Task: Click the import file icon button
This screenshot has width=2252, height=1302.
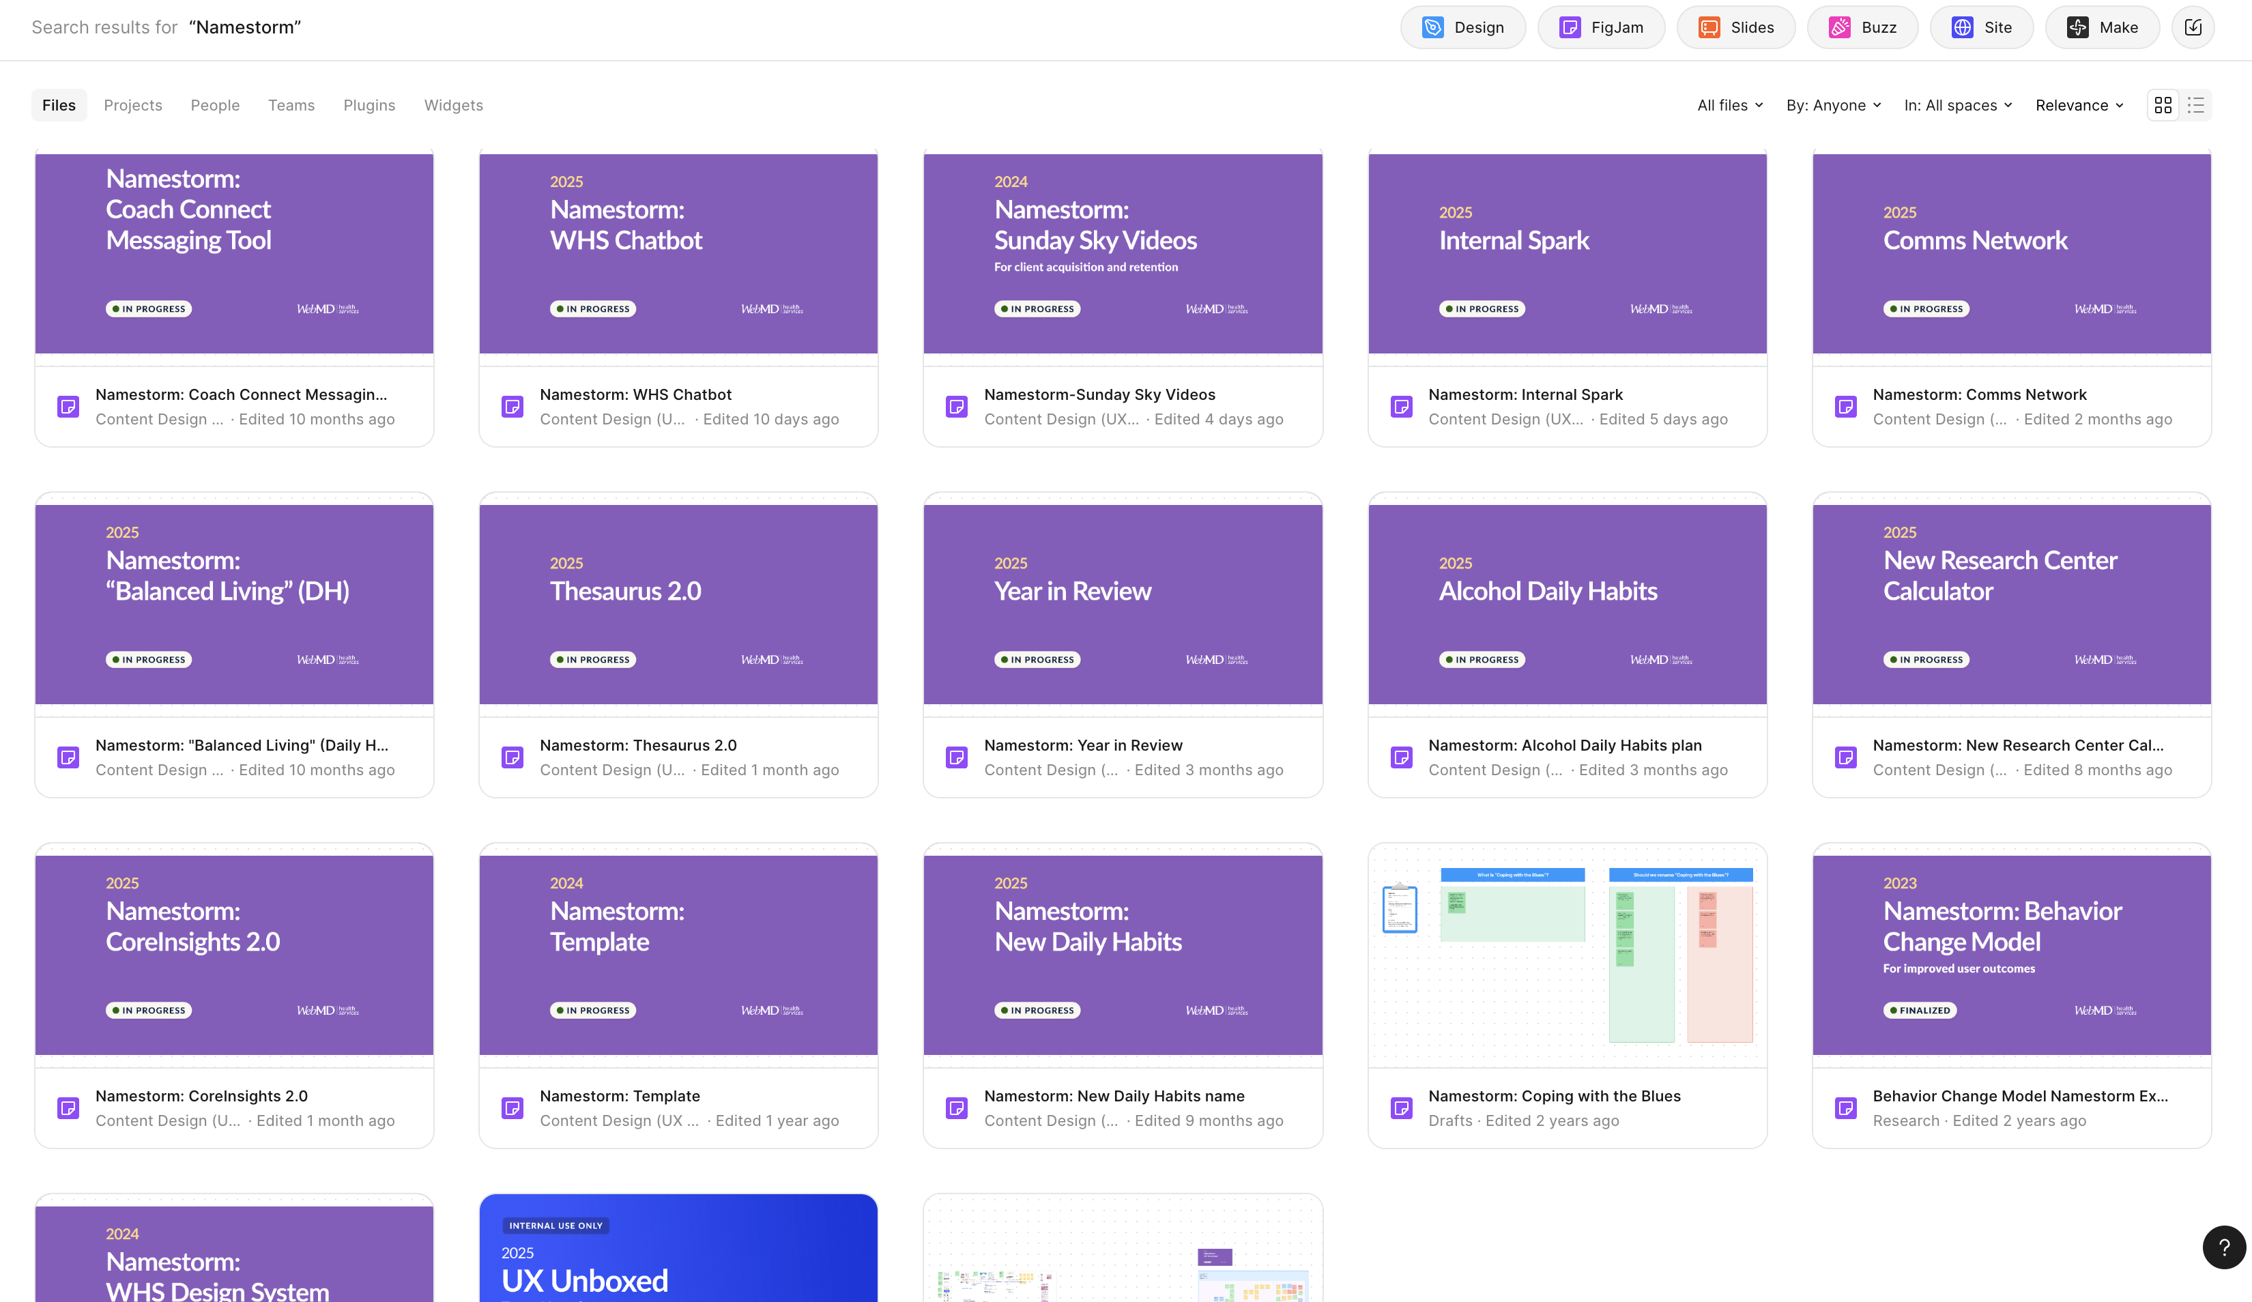Action: (2193, 28)
